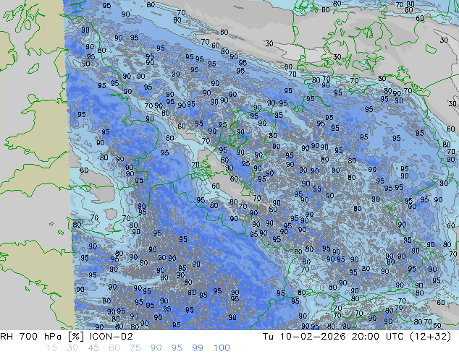This screenshot has height=354, width=459.
Task: Click the legend value '95' in the colour scale
Action: pyautogui.click(x=177, y=348)
